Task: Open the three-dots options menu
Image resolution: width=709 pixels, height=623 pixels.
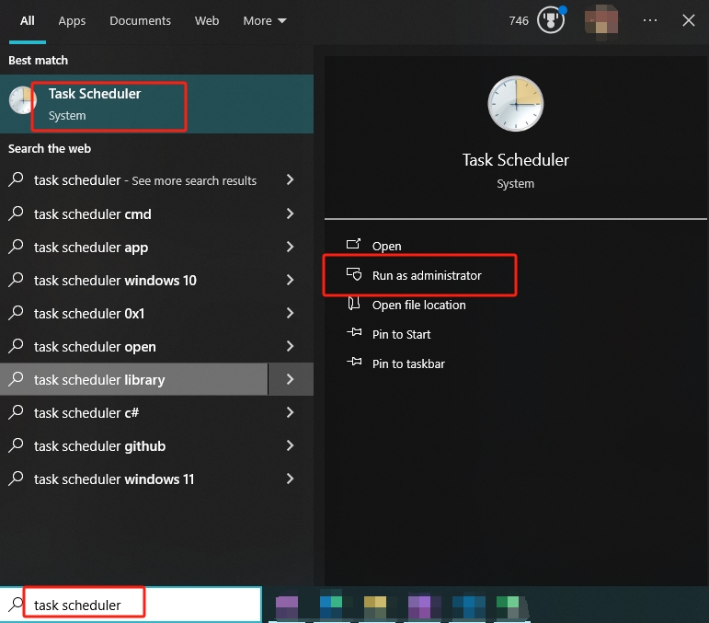Action: [x=650, y=20]
